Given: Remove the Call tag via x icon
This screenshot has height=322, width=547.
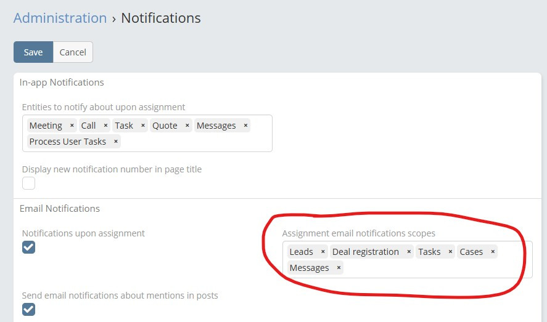Looking at the screenshot, I should [105, 126].
